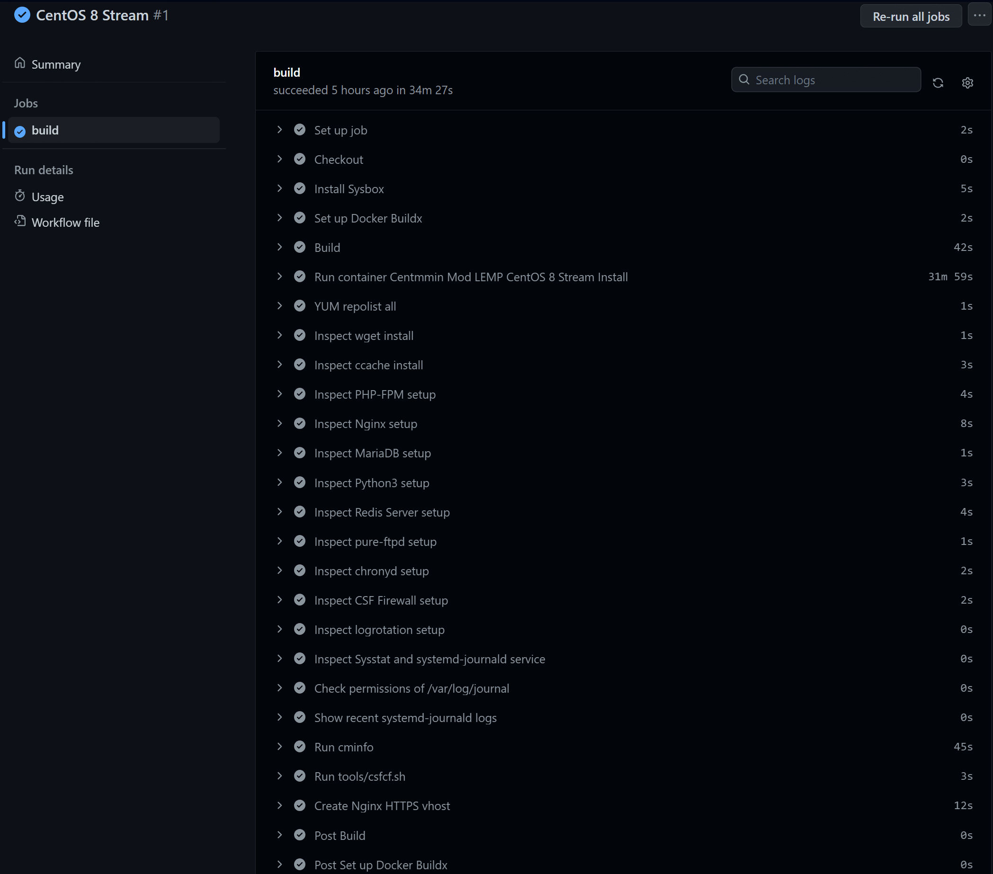Screen dimensions: 993x874
Task: Click the Create Nginx HTTPS vhost label
Action: 382,805
